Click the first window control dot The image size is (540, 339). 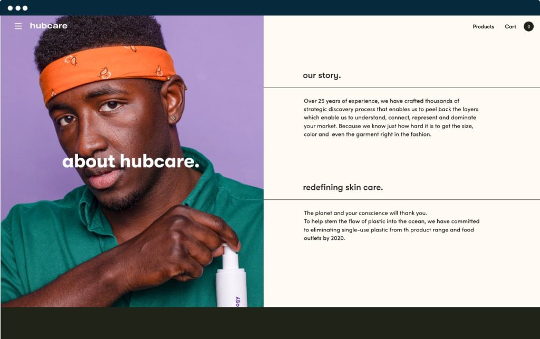[x=11, y=8]
